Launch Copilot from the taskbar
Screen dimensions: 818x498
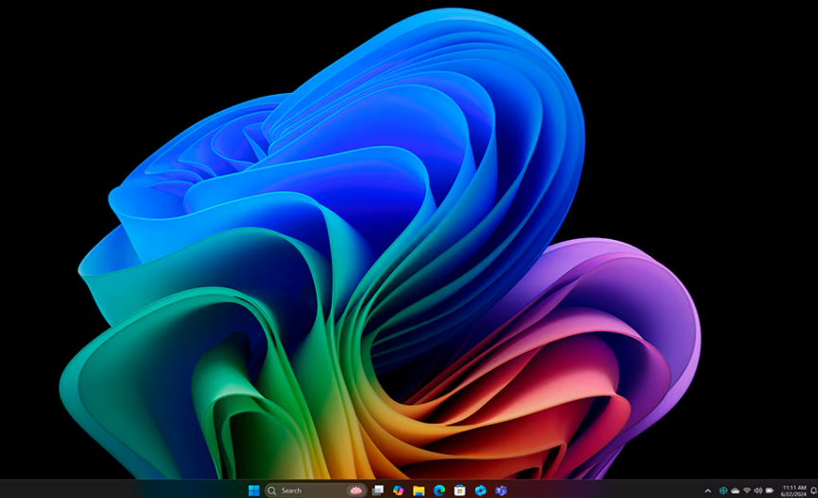point(399,490)
